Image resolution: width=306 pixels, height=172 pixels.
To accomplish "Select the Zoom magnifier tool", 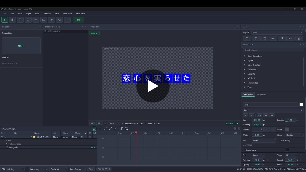I will click(20, 20).
